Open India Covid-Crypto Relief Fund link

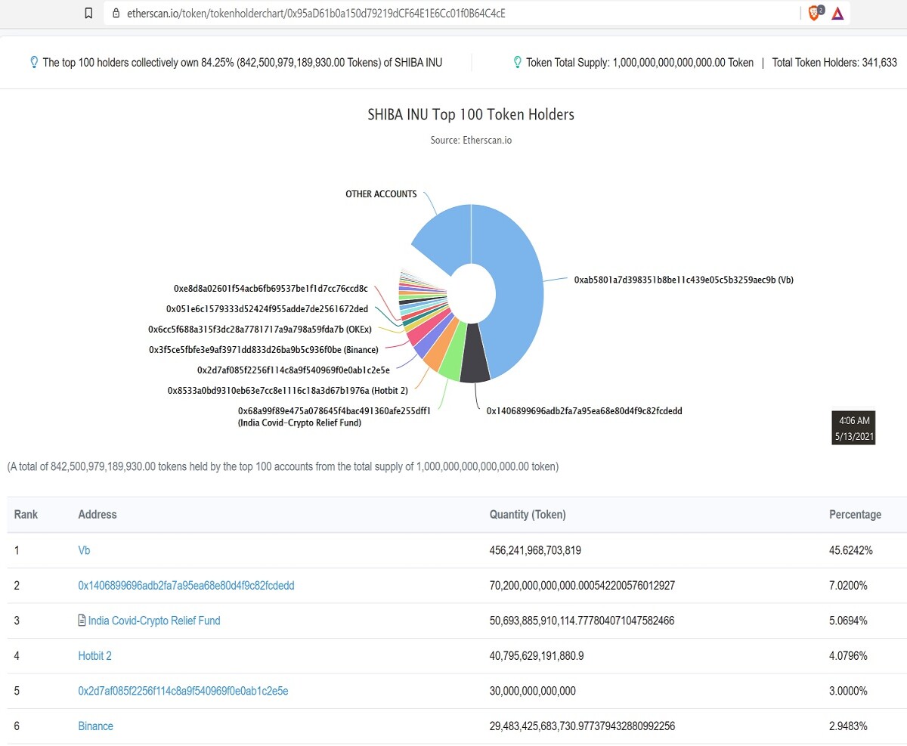tap(154, 621)
